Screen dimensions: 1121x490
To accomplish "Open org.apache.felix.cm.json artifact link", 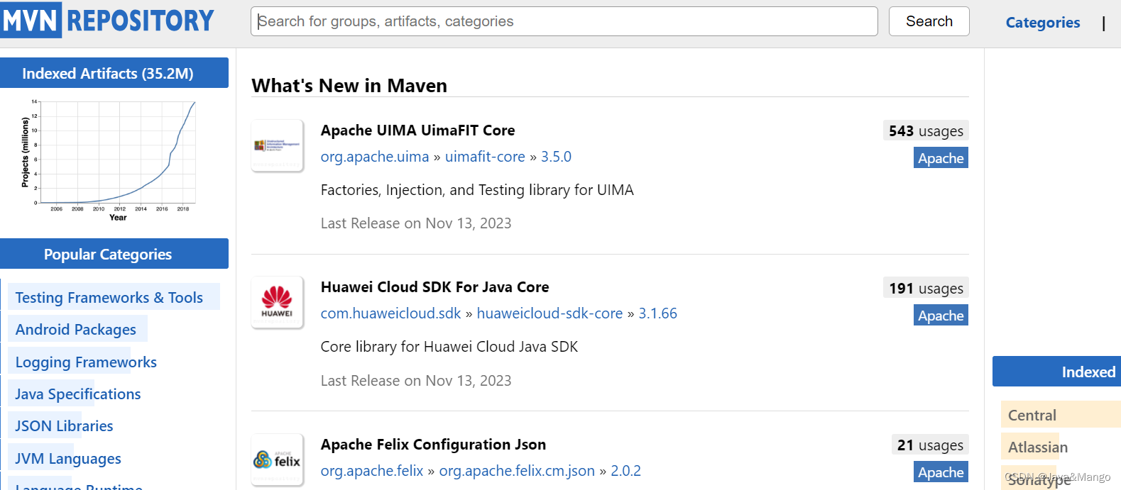I will pyautogui.click(x=517, y=471).
